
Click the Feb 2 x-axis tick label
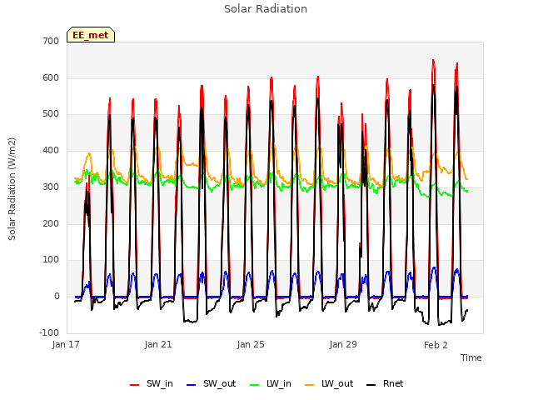point(436,345)
